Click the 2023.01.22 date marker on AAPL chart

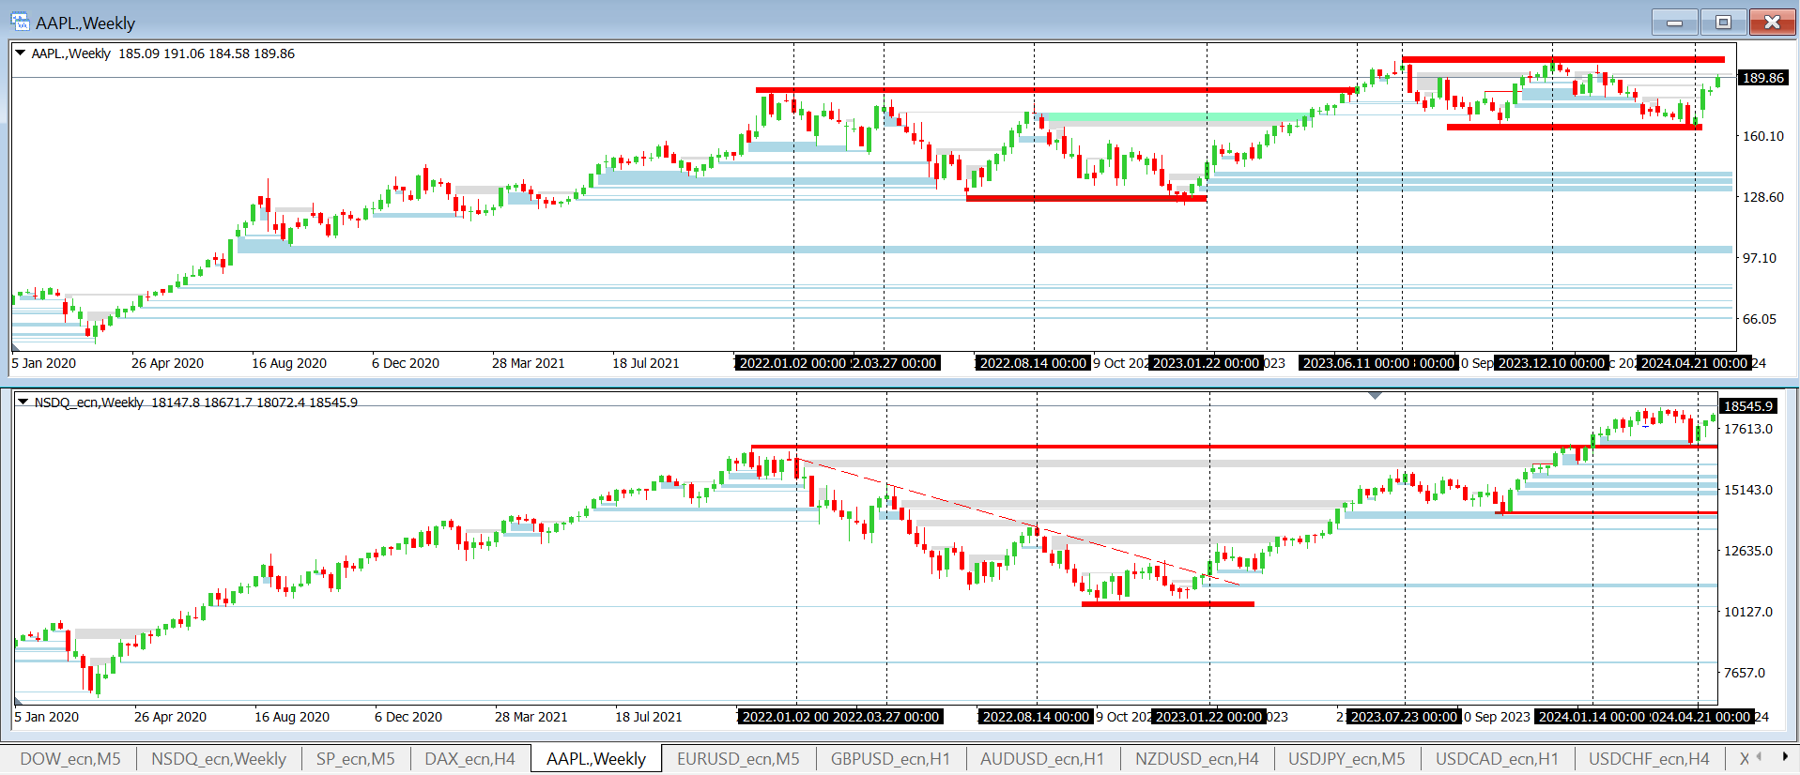point(1206,363)
